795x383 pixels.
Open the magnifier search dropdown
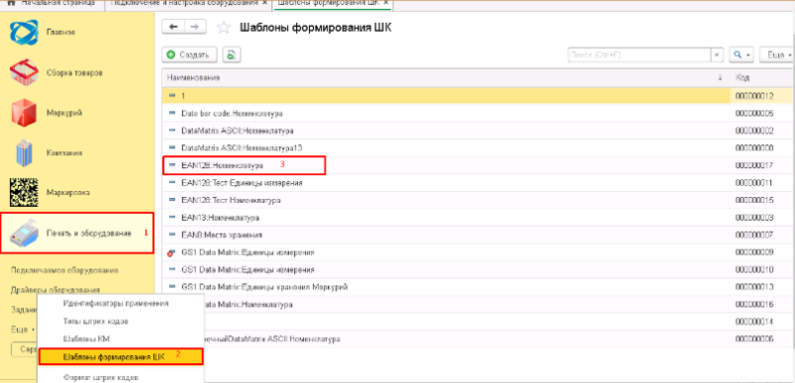tap(741, 55)
